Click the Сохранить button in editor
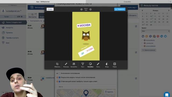 120,9
